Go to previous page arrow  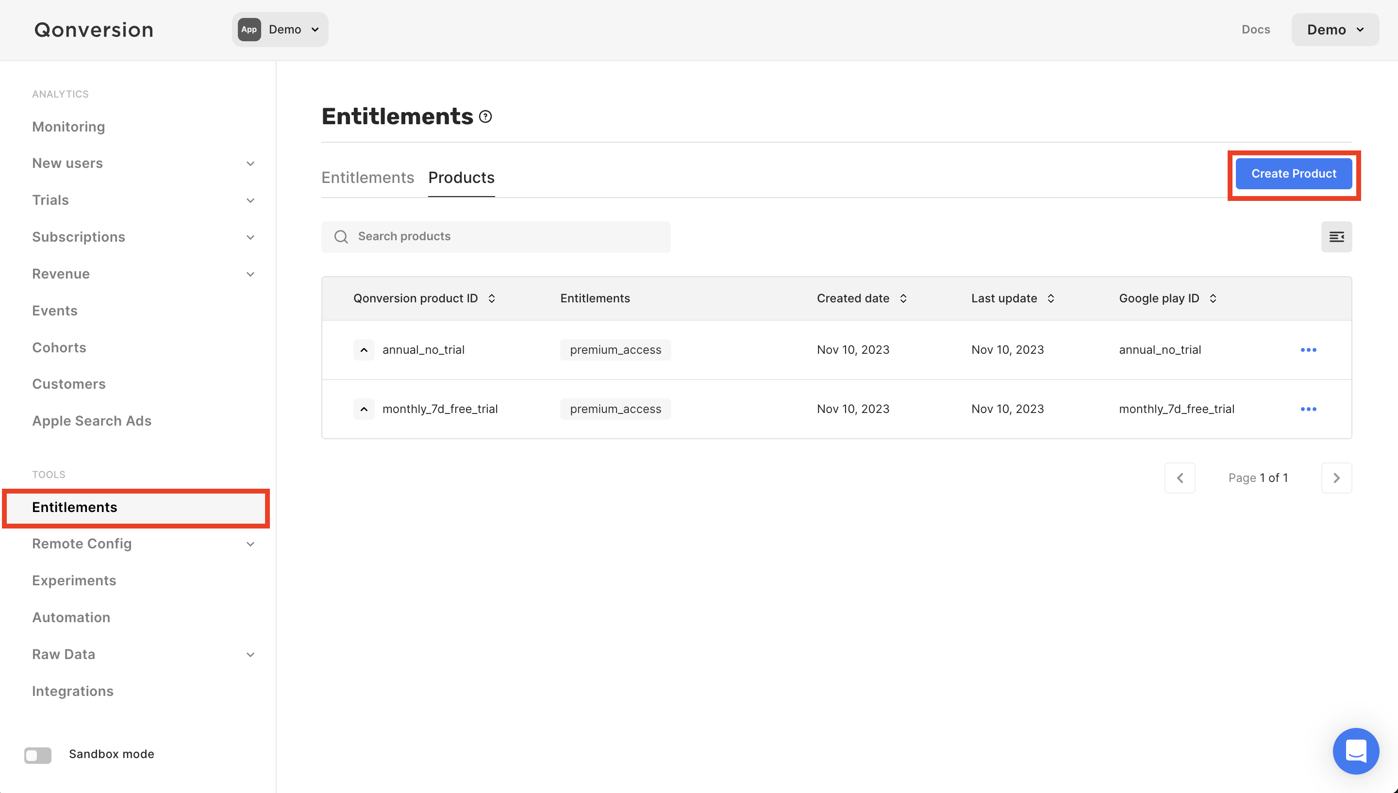[1180, 478]
